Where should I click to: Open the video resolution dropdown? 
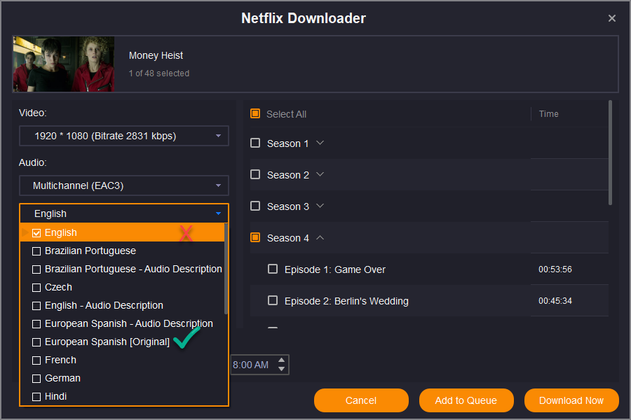[124, 136]
